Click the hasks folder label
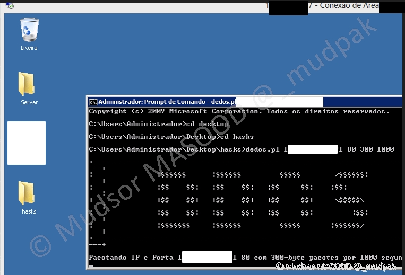The width and height of the screenshot is (405, 275). pyautogui.click(x=29, y=211)
